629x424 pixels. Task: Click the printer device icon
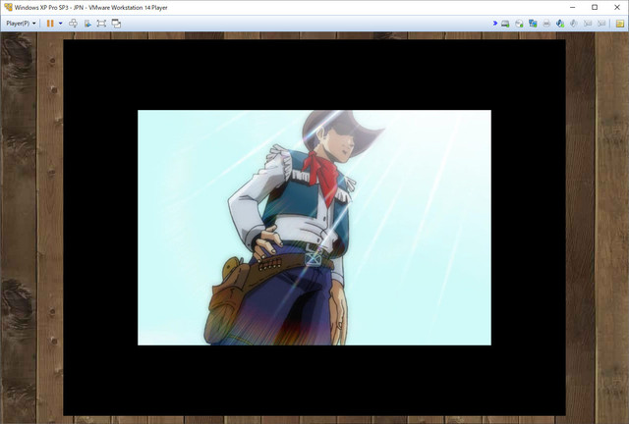tap(546, 24)
